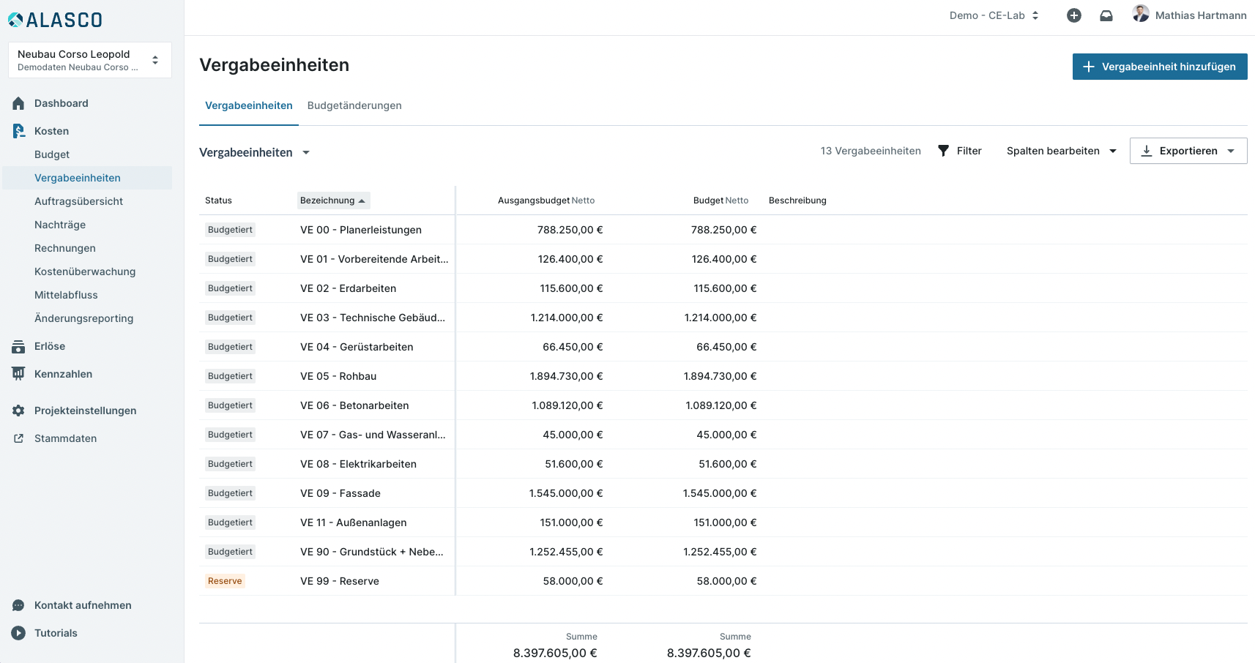The width and height of the screenshot is (1255, 663).
Task: Open the VE 05 - Rohbau row
Action: click(x=338, y=376)
